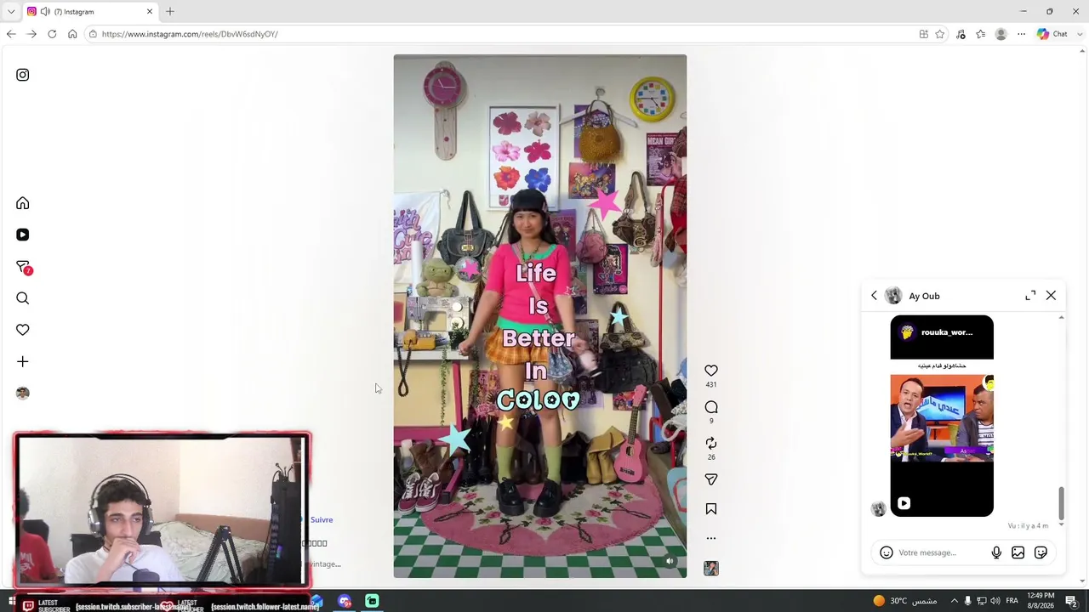Select the Instagram browser tab
Screen dimensions: 1089x612
tap(89, 12)
